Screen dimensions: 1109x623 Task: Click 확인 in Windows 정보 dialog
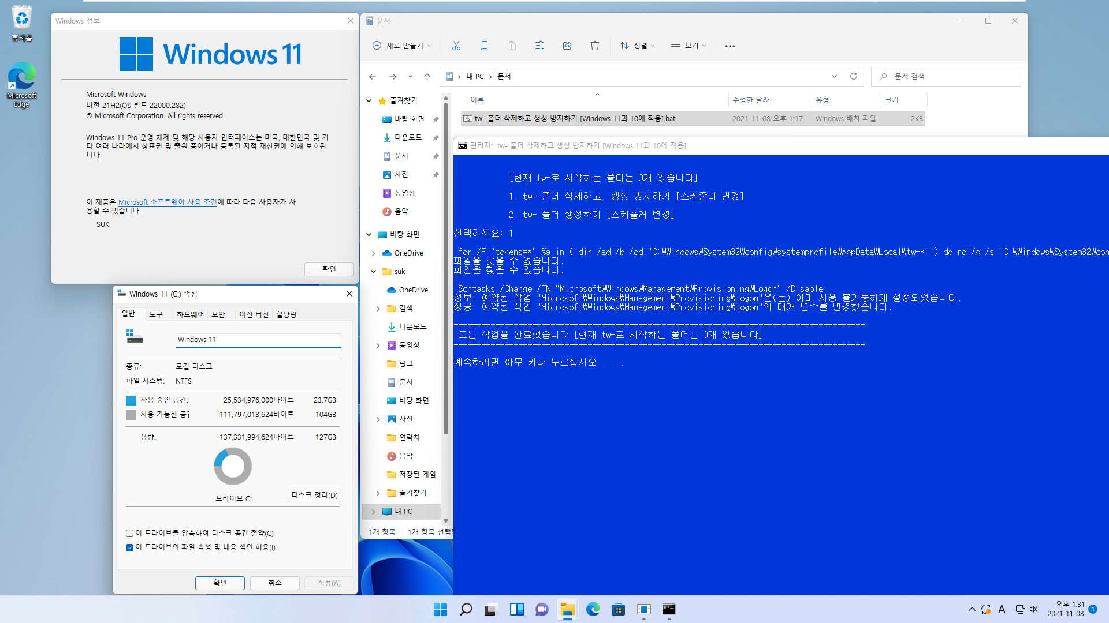(329, 269)
